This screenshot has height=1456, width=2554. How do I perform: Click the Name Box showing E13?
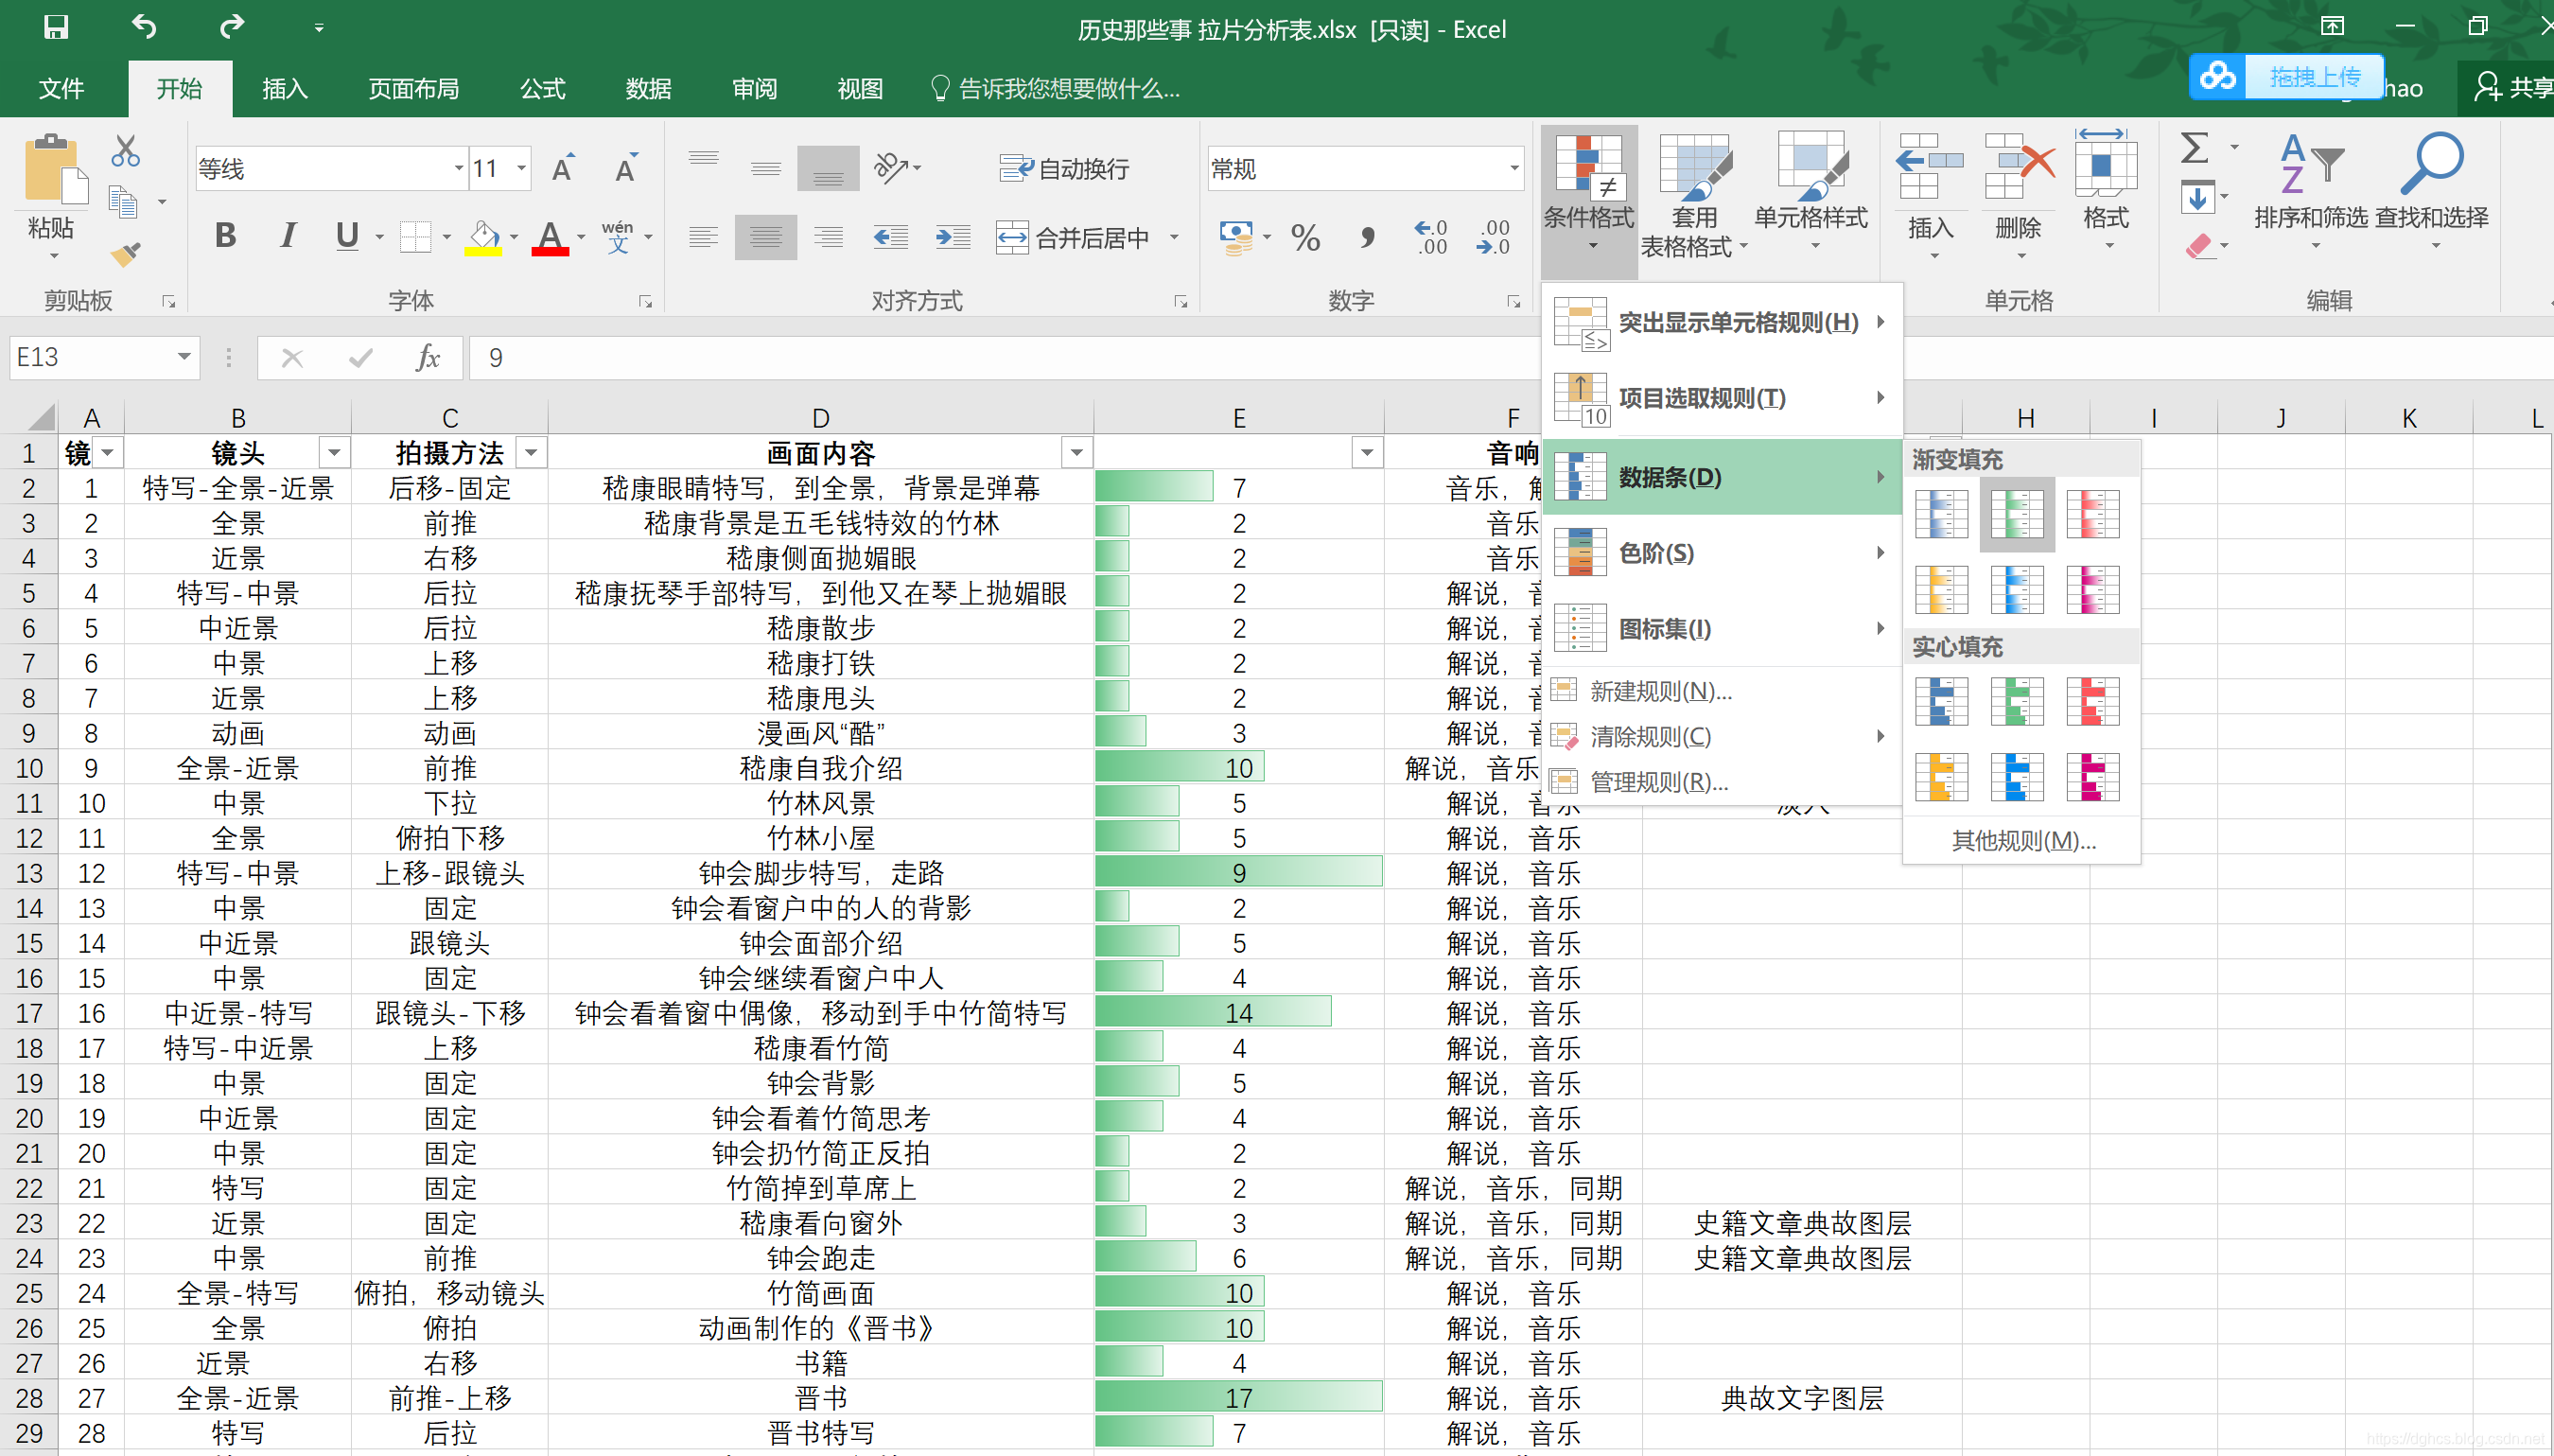coord(90,358)
